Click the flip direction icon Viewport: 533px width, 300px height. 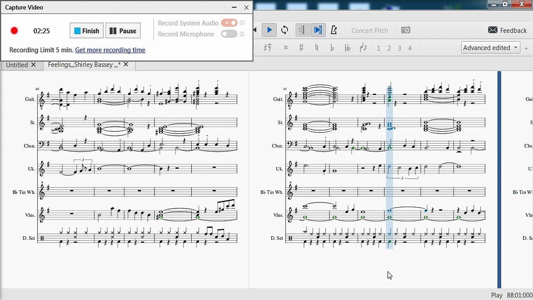point(363,48)
